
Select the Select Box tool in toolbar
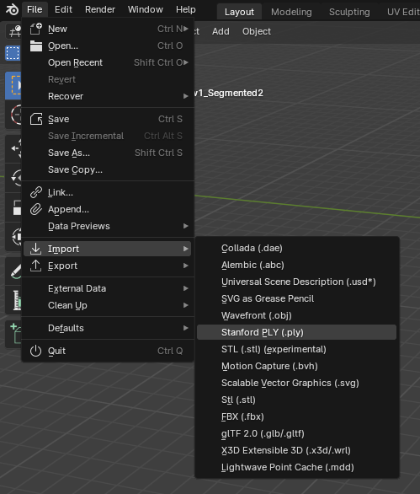pyautogui.click(x=13, y=85)
